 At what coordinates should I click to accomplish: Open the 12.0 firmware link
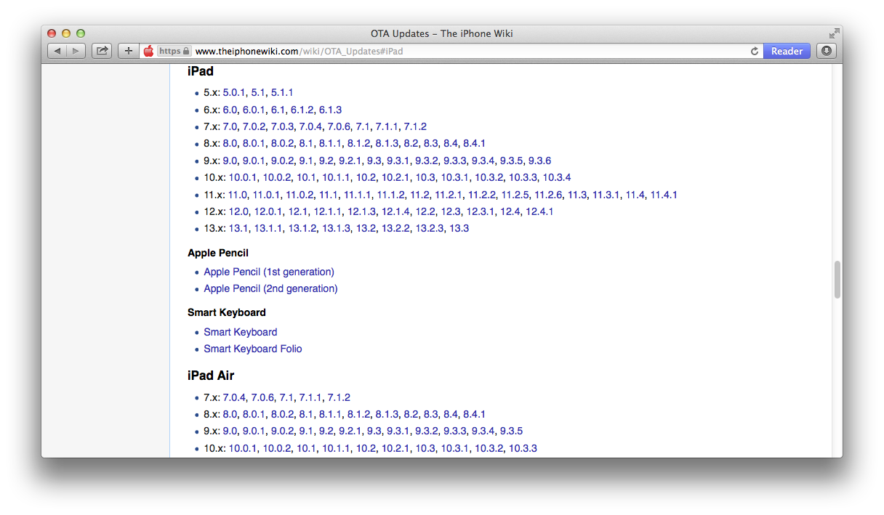238,211
